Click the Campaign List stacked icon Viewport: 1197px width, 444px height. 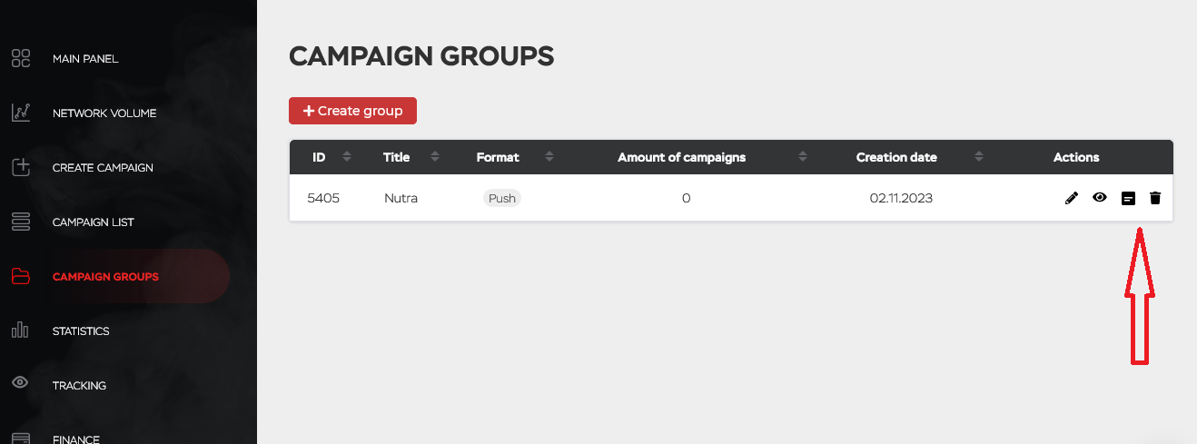point(21,222)
